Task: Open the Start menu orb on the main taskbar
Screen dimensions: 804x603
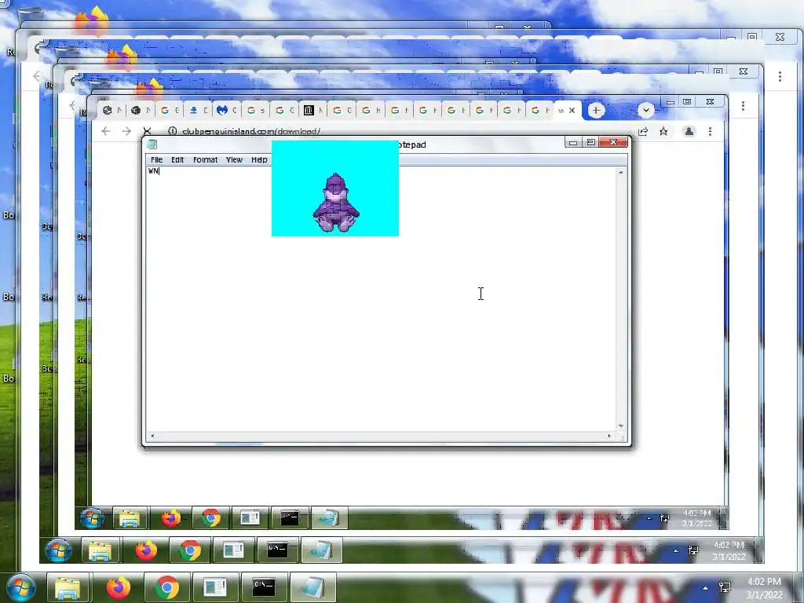Action: click(x=20, y=587)
